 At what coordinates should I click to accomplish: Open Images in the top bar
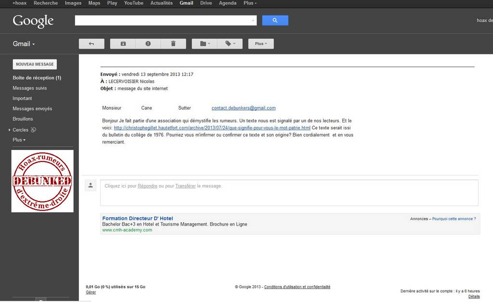(73, 3)
